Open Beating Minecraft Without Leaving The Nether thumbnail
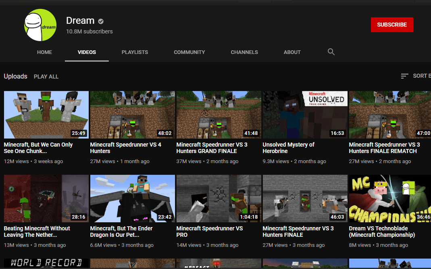The height and width of the screenshot is (269, 431). pyautogui.click(x=46, y=199)
